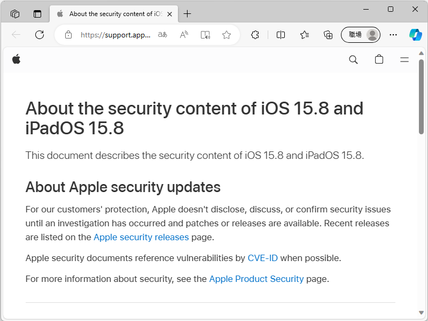Viewport: 428px width, 321px height.
Task: Open the Copilot sidebar icon
Action: [416, 34]
